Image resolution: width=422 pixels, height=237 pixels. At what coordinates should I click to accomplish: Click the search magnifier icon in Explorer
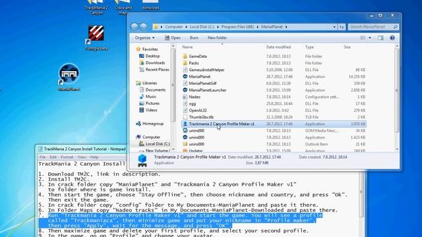pos(396,27)
